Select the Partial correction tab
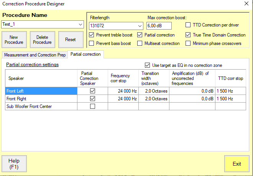253x176 pixels. (x=86, y=55)
